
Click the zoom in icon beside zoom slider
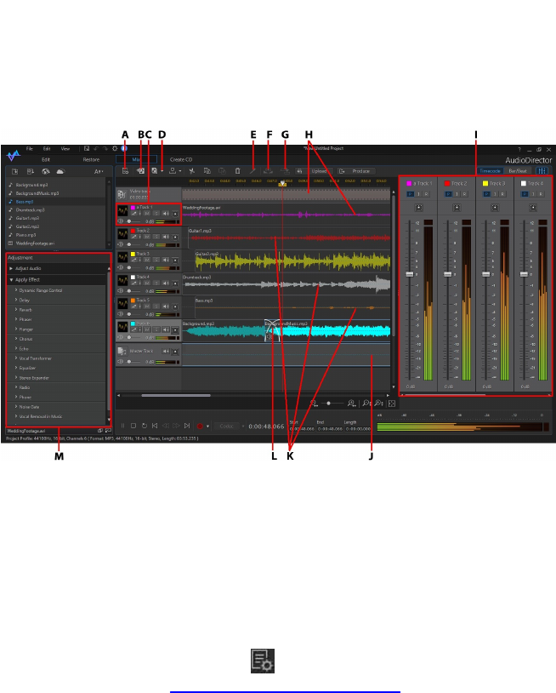(x=352, y=403)
